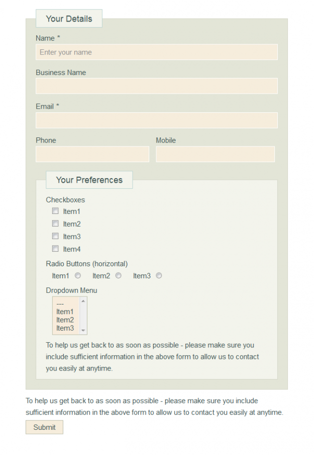Select Item1 in the dropdown list
Screen dimensions: 314x455
65,312
